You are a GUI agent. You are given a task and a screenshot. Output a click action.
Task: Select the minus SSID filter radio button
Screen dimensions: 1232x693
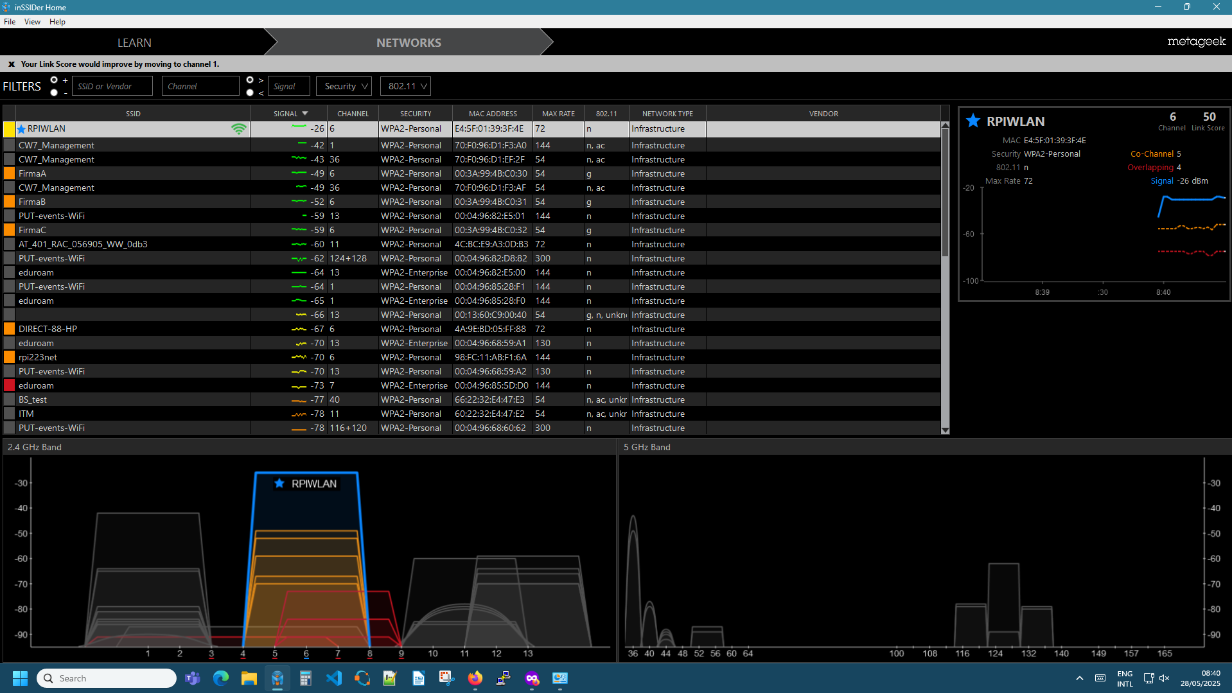54,92
